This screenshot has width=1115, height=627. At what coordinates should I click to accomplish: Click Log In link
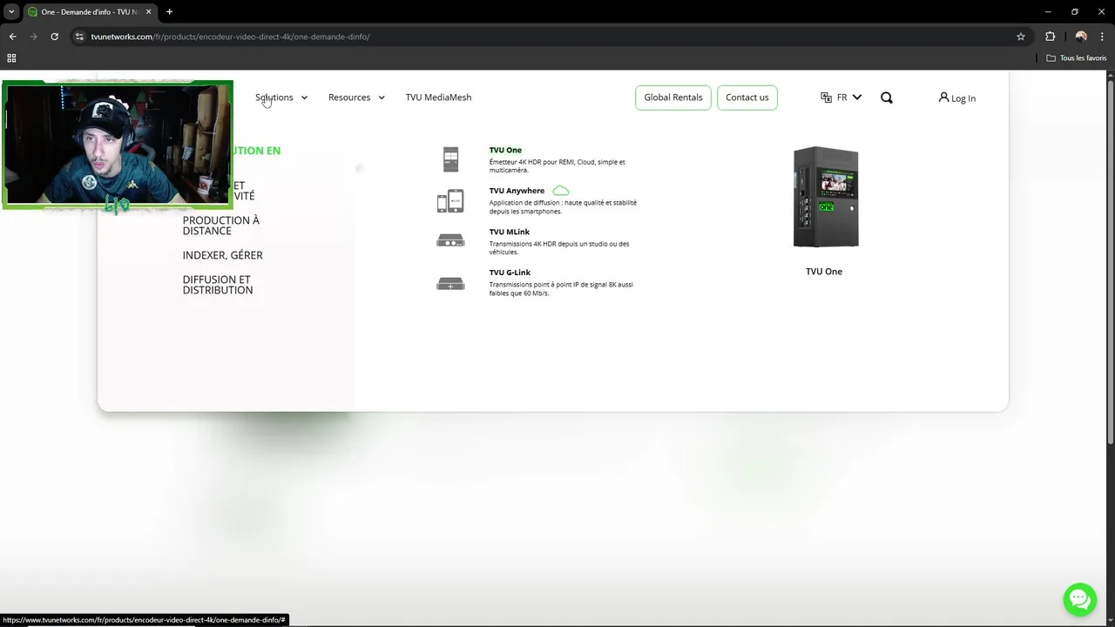coord(963,98)
